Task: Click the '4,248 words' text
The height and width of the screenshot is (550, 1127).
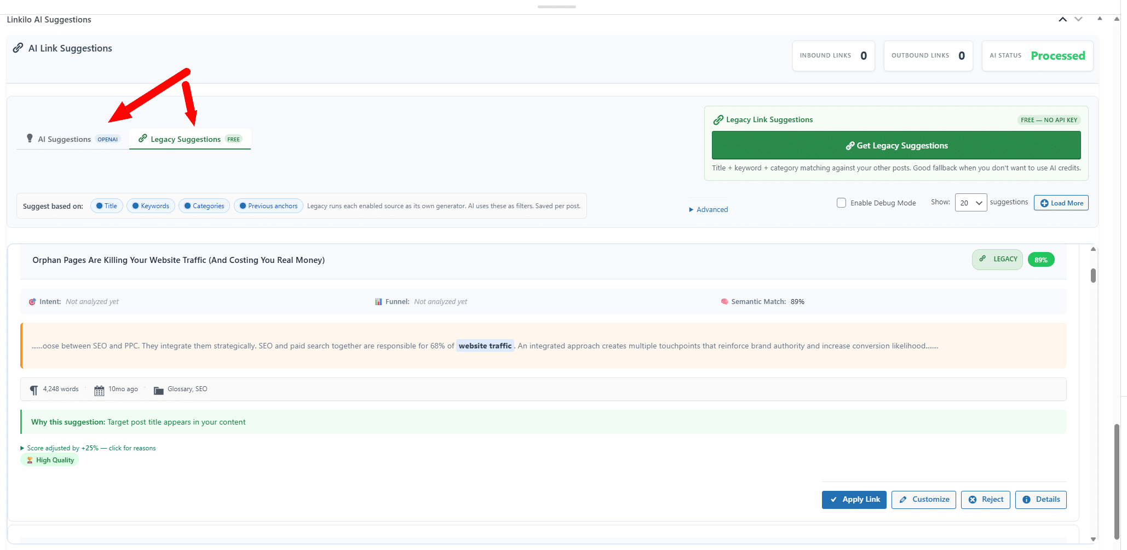Action: coord(61,389)
